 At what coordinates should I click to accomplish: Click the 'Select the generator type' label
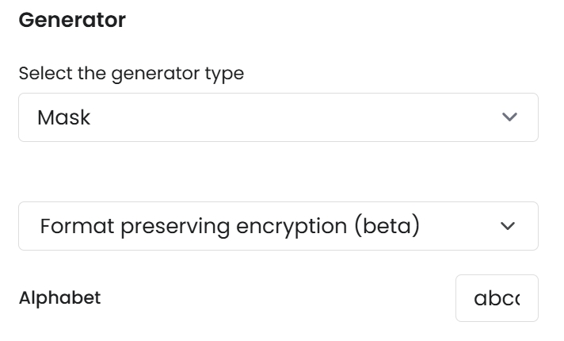[131, 74]
